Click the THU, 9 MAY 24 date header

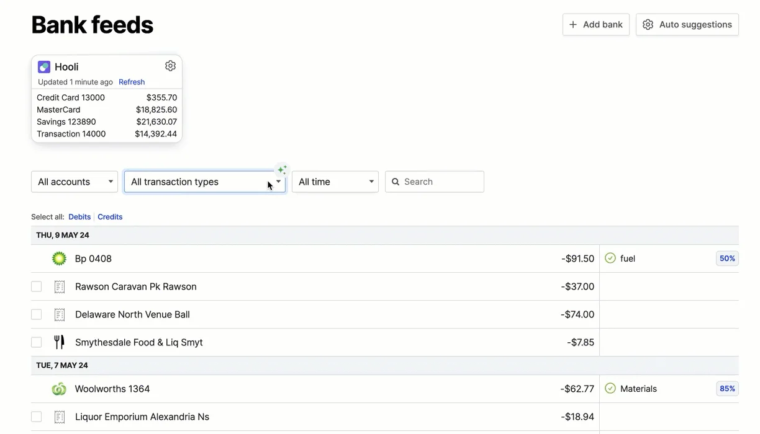tap(63, 236)
